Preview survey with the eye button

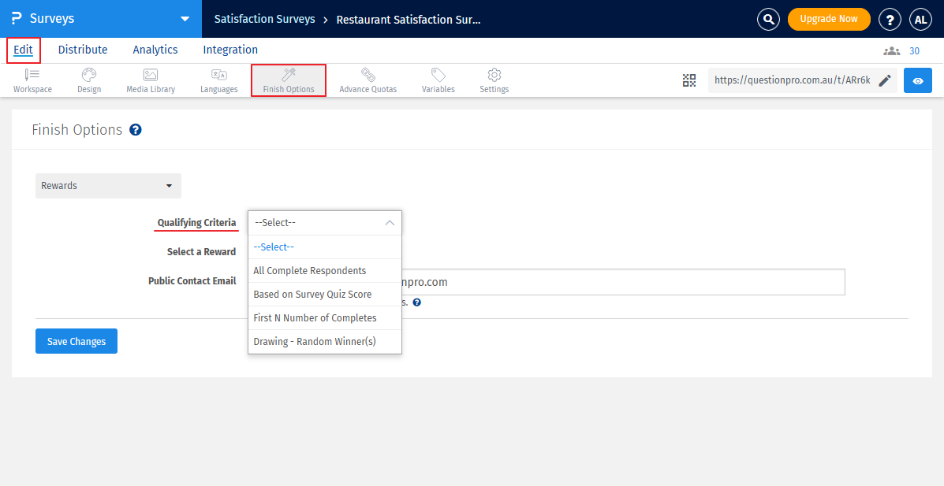(x=917, y=80)
